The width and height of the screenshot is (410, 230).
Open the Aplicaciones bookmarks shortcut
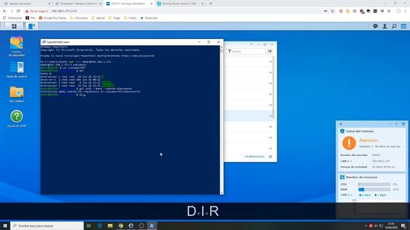point(13,18)
